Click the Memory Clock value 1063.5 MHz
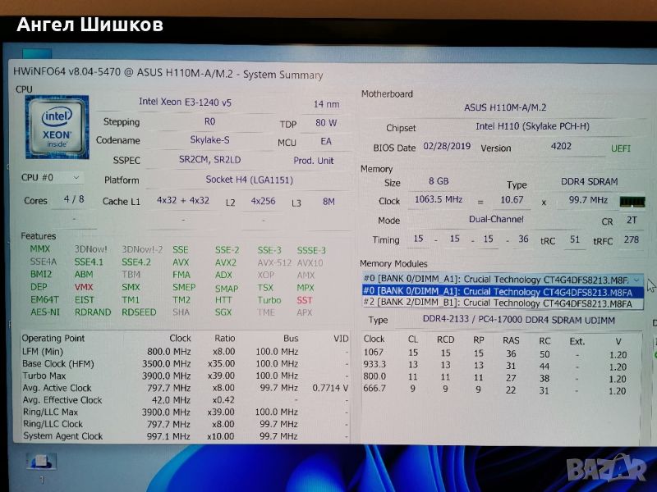This screenshot has width=657, height=492. [439, 199]
